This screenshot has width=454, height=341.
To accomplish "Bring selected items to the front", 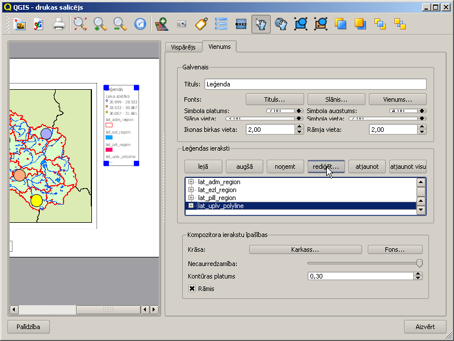I will [x=380, y=24].
